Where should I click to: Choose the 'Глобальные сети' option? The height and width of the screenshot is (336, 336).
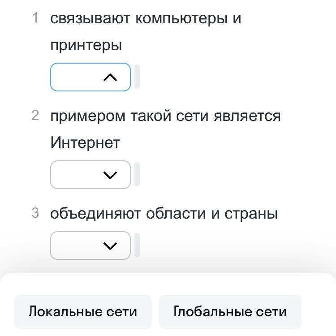click(x=230, y=312)
